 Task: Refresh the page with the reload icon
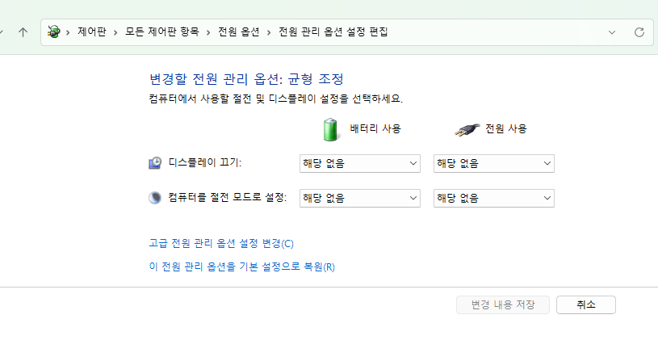[639, 32]
